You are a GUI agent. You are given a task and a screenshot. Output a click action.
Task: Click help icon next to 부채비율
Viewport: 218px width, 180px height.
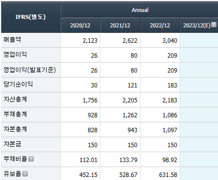31,159
